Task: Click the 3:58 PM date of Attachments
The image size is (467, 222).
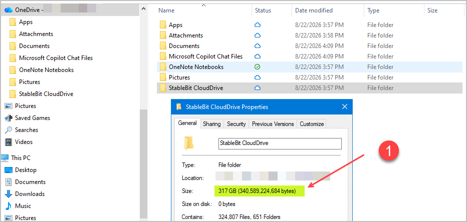Action: (319, 35)
